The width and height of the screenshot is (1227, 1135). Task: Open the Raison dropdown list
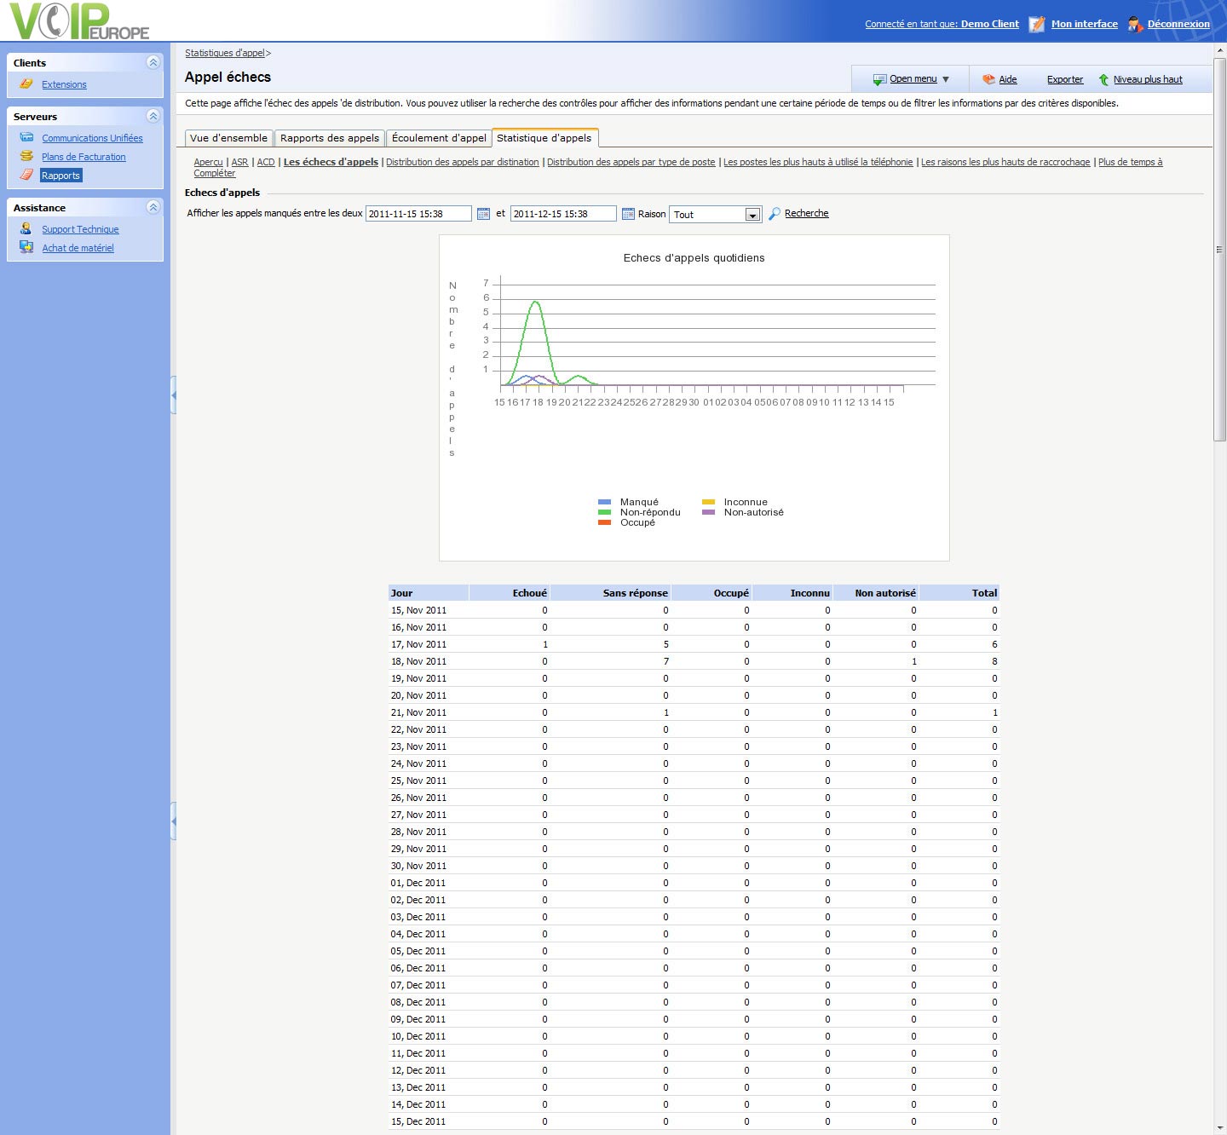pyautogui.click(x=752, y=215)
